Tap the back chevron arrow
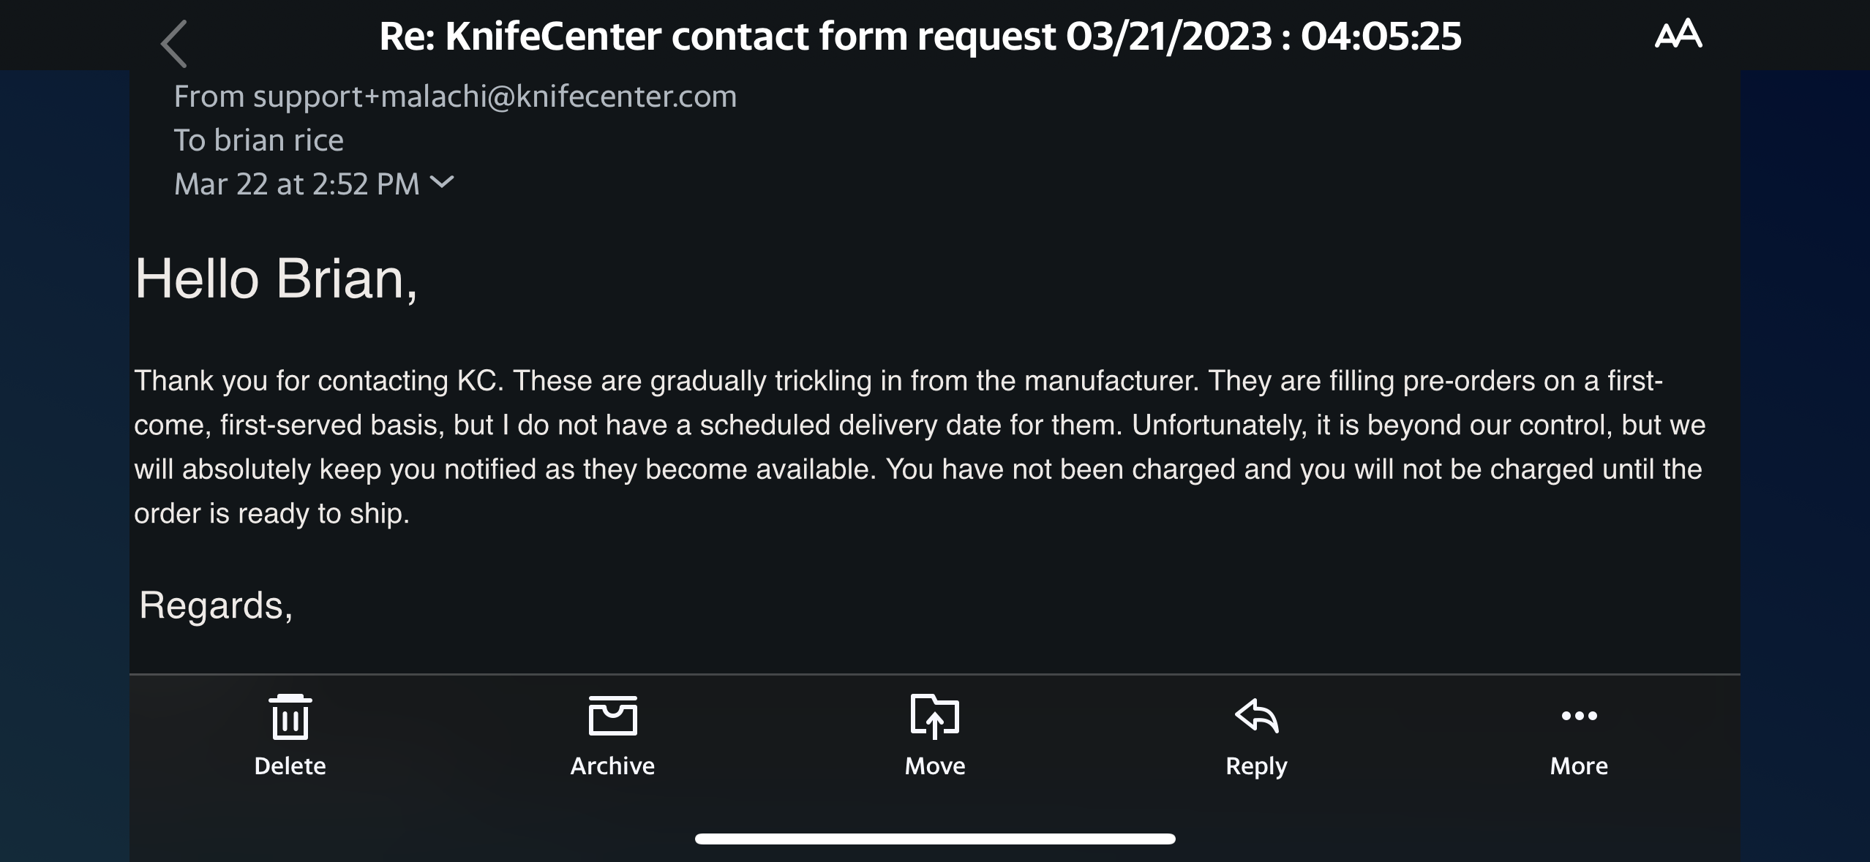 (x=174, y=44)
